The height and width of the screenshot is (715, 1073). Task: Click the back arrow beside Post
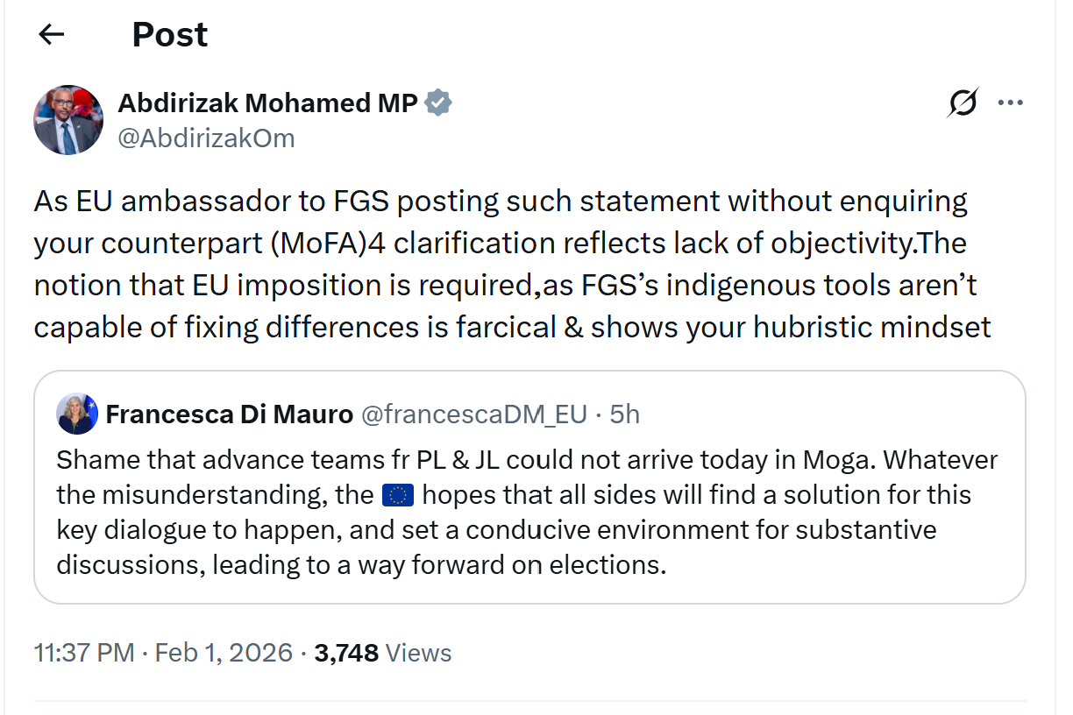click(x=52, y=34)
